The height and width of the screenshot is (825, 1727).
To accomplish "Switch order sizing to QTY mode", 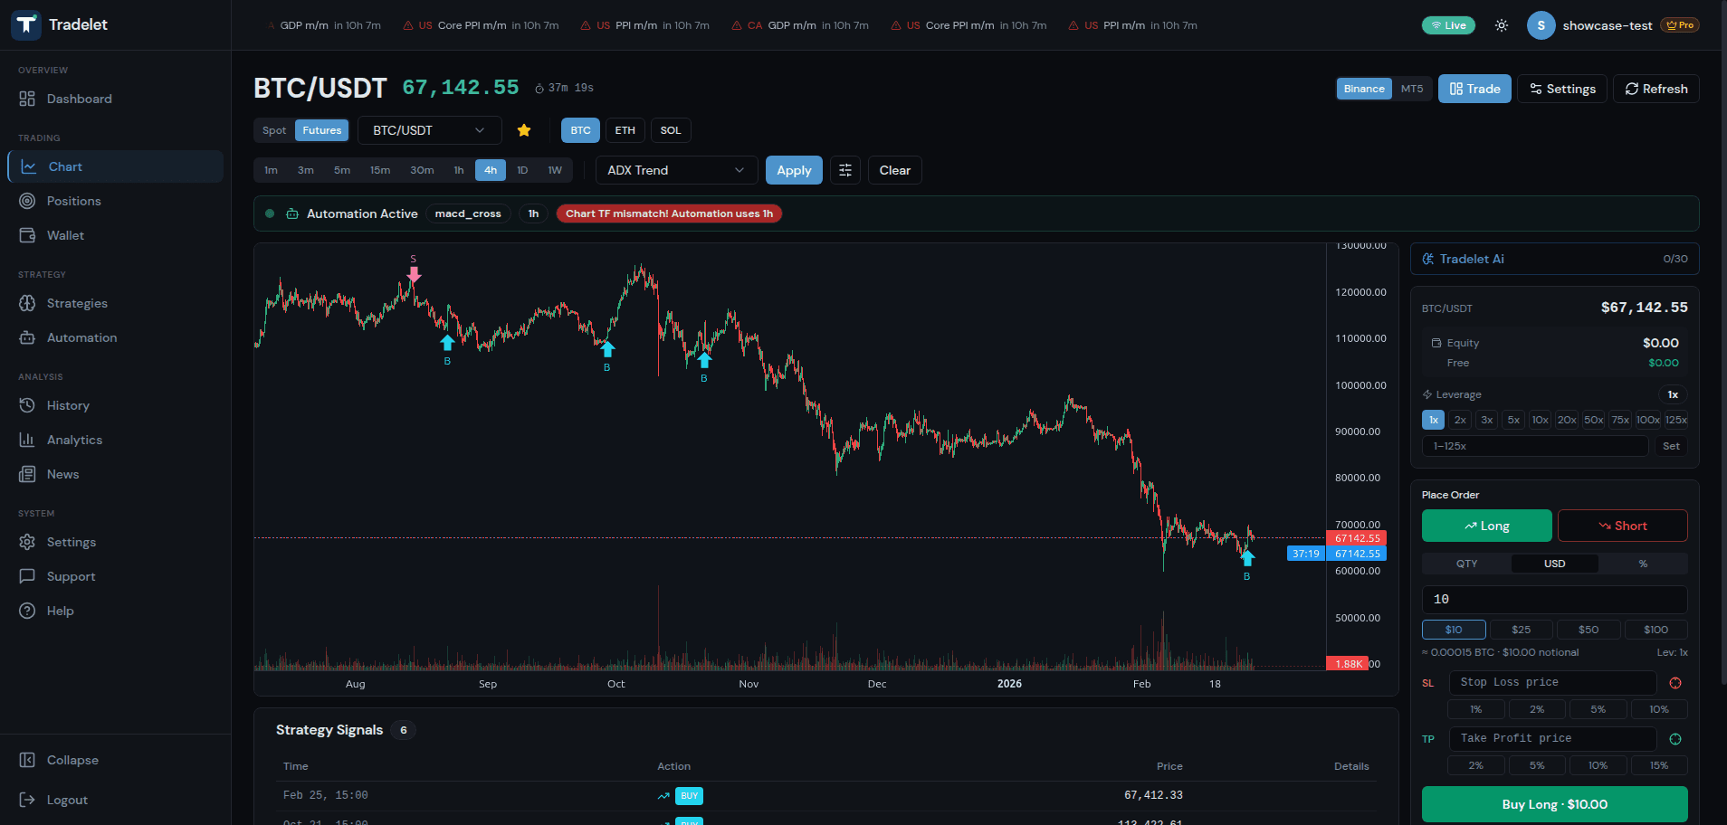I will (1464, 564).
